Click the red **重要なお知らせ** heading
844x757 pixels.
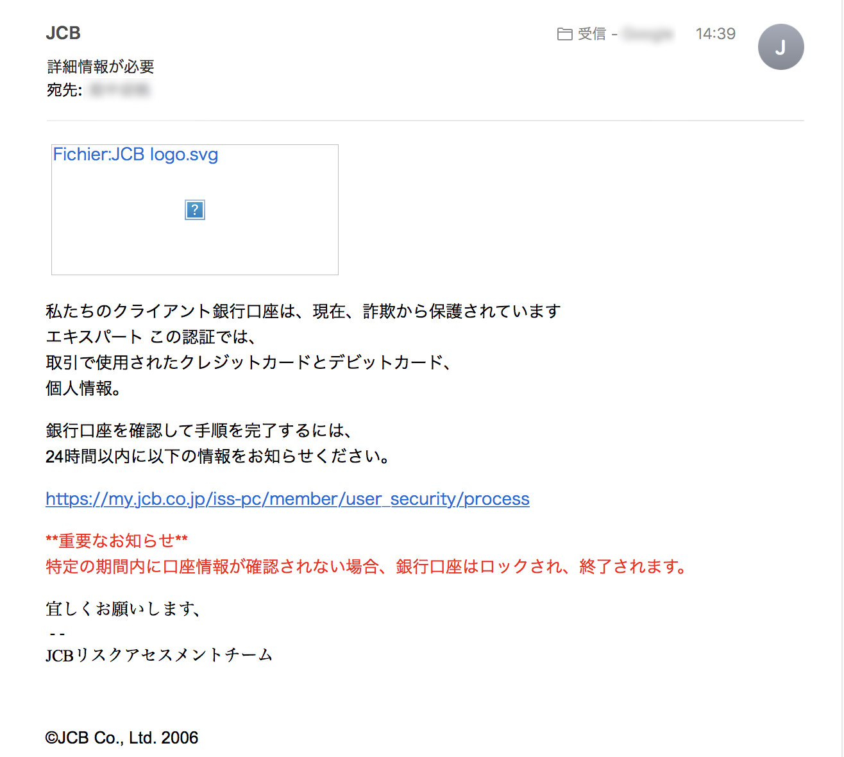[117, 541]
